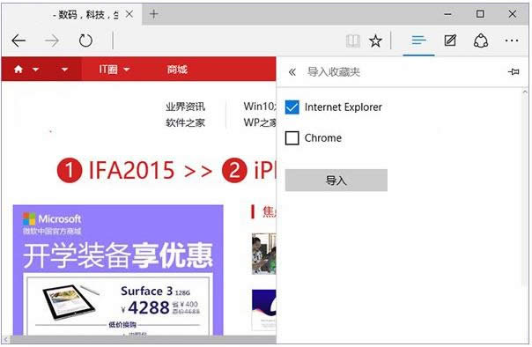532x347 pixels.
Task: Click the 导入 import button
Action: point(336,181)
